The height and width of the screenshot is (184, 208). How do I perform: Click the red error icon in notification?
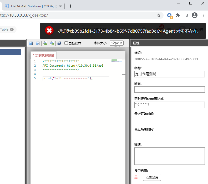(49, 31)
